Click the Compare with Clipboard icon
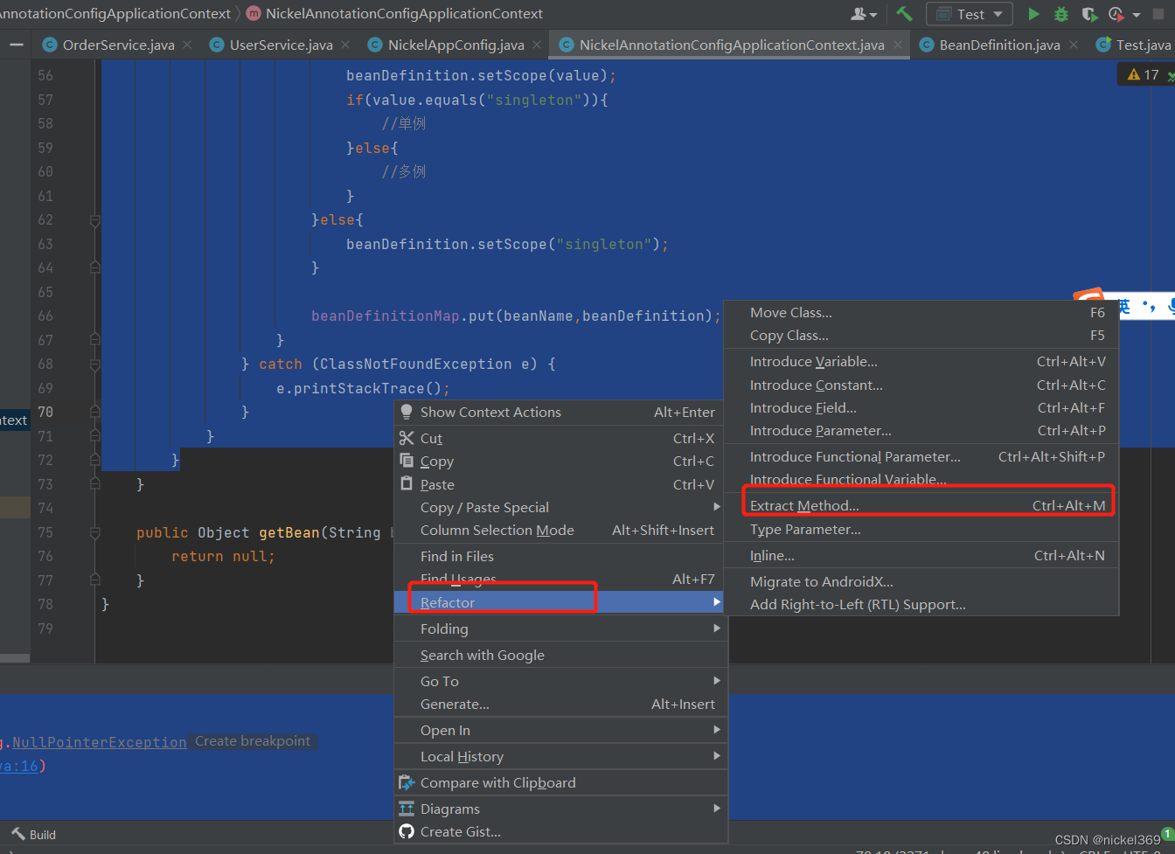The width and height of the screenshot is (1175, 854). tap(407, 782)
